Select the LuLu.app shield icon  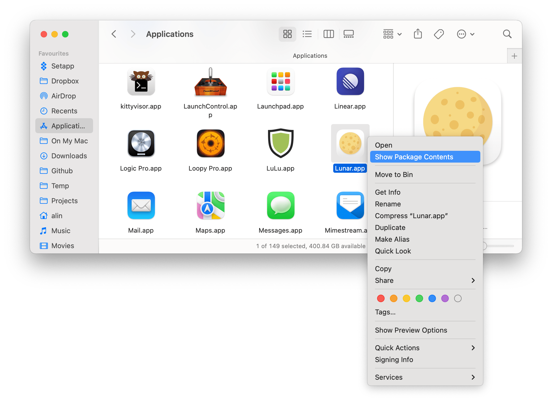(x=281, y=143)
